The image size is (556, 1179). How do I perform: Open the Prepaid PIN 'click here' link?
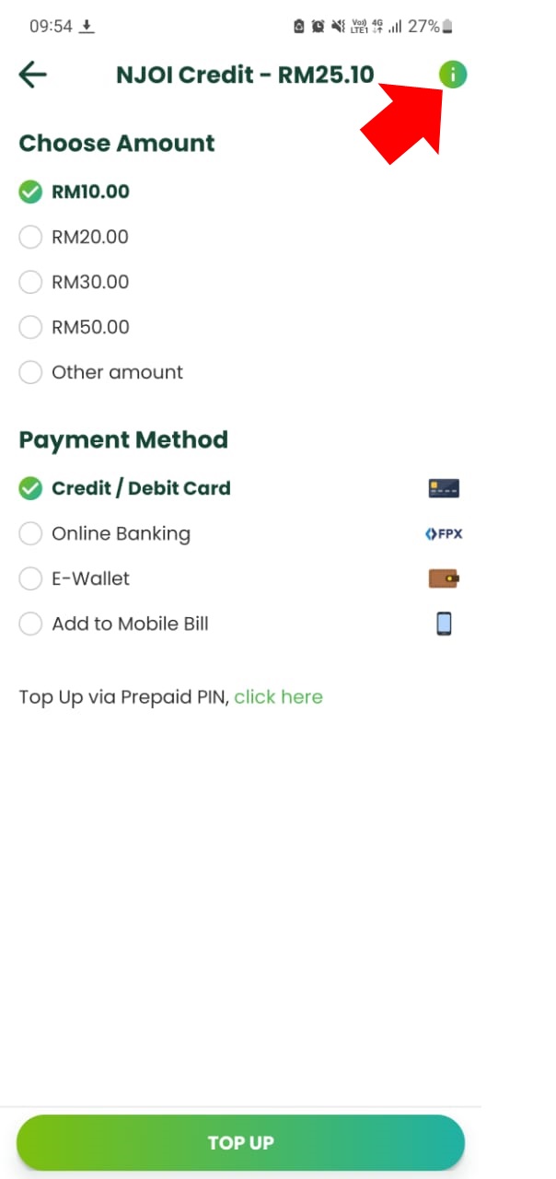point(278,697)
